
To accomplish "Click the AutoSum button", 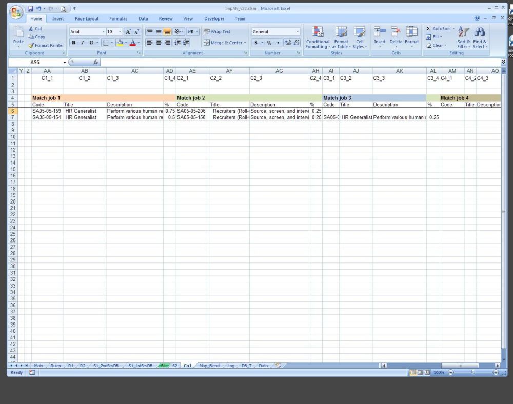I will click(440, 29).
